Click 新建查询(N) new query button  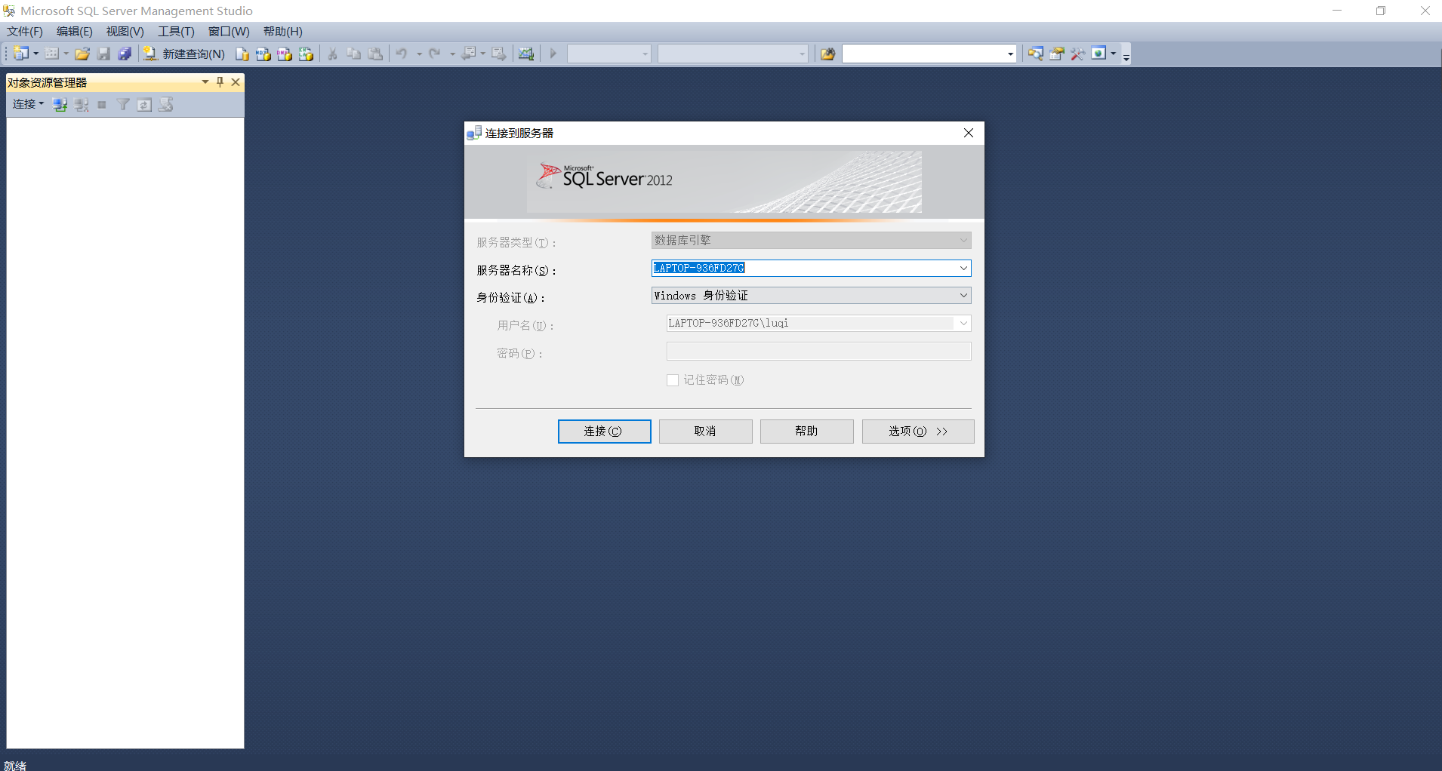pos(184,54)
